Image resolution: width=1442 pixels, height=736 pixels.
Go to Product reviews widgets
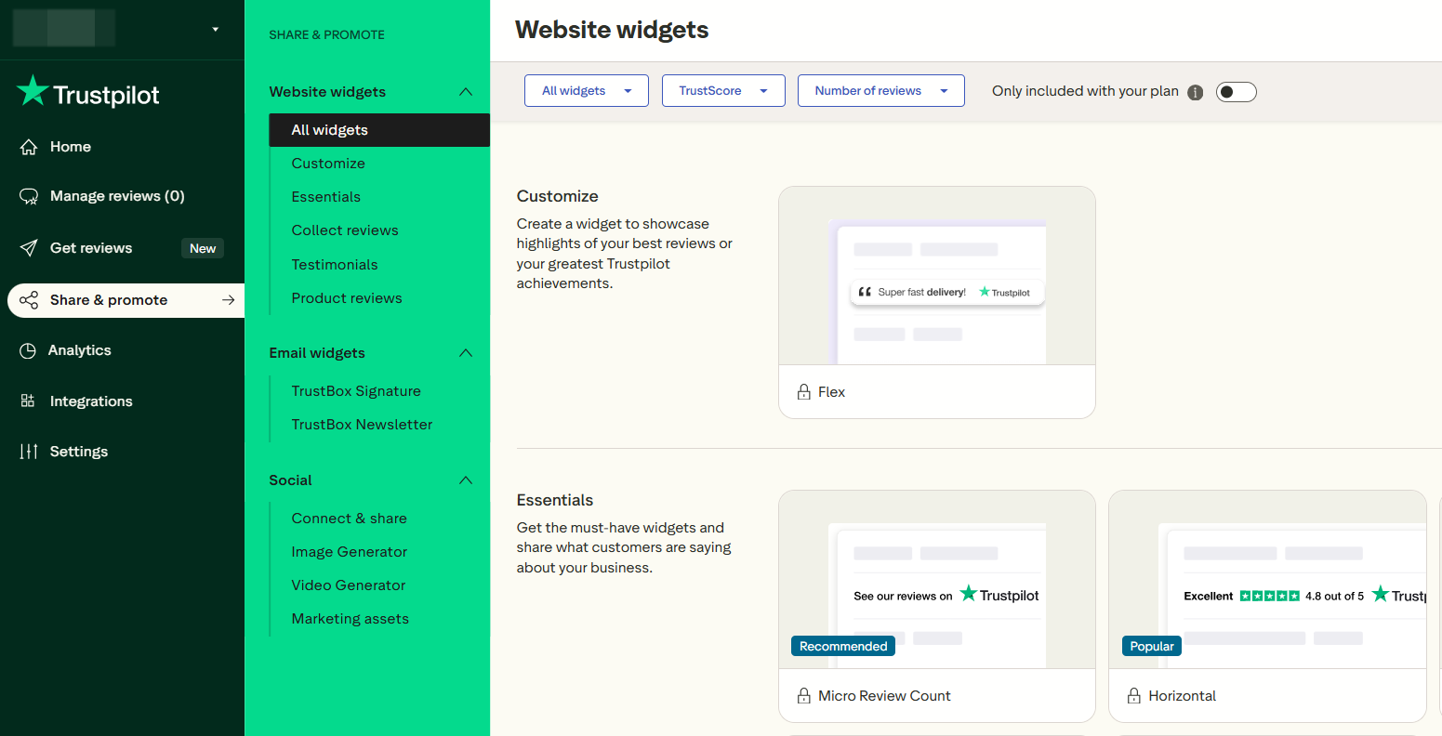[347, 298]
